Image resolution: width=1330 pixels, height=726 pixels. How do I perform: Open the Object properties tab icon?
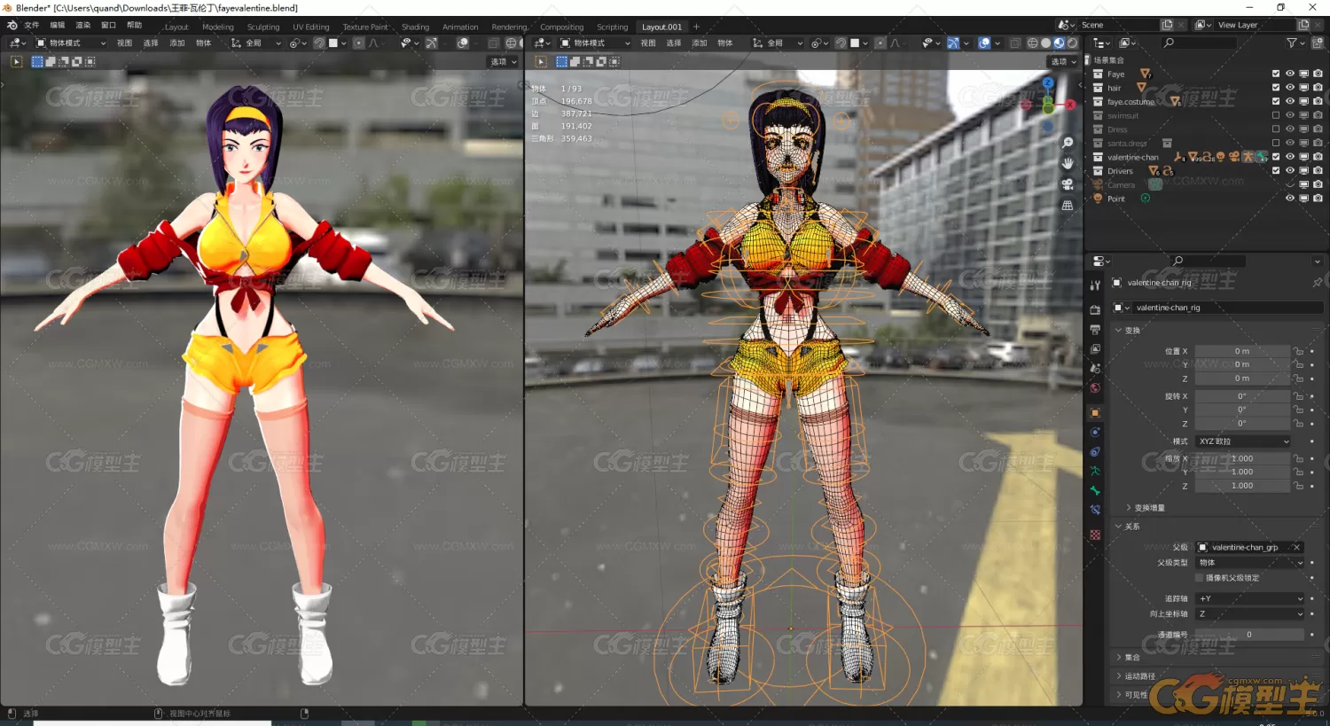tap(1095, 412)
